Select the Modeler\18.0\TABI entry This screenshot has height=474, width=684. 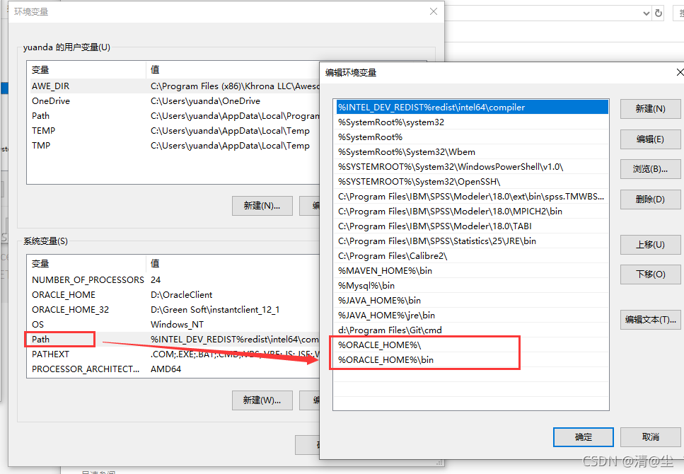pos(473,226)
